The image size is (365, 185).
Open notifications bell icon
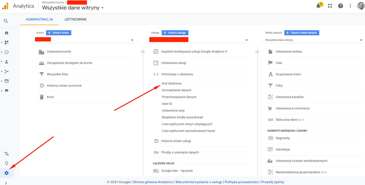[319, 6]
